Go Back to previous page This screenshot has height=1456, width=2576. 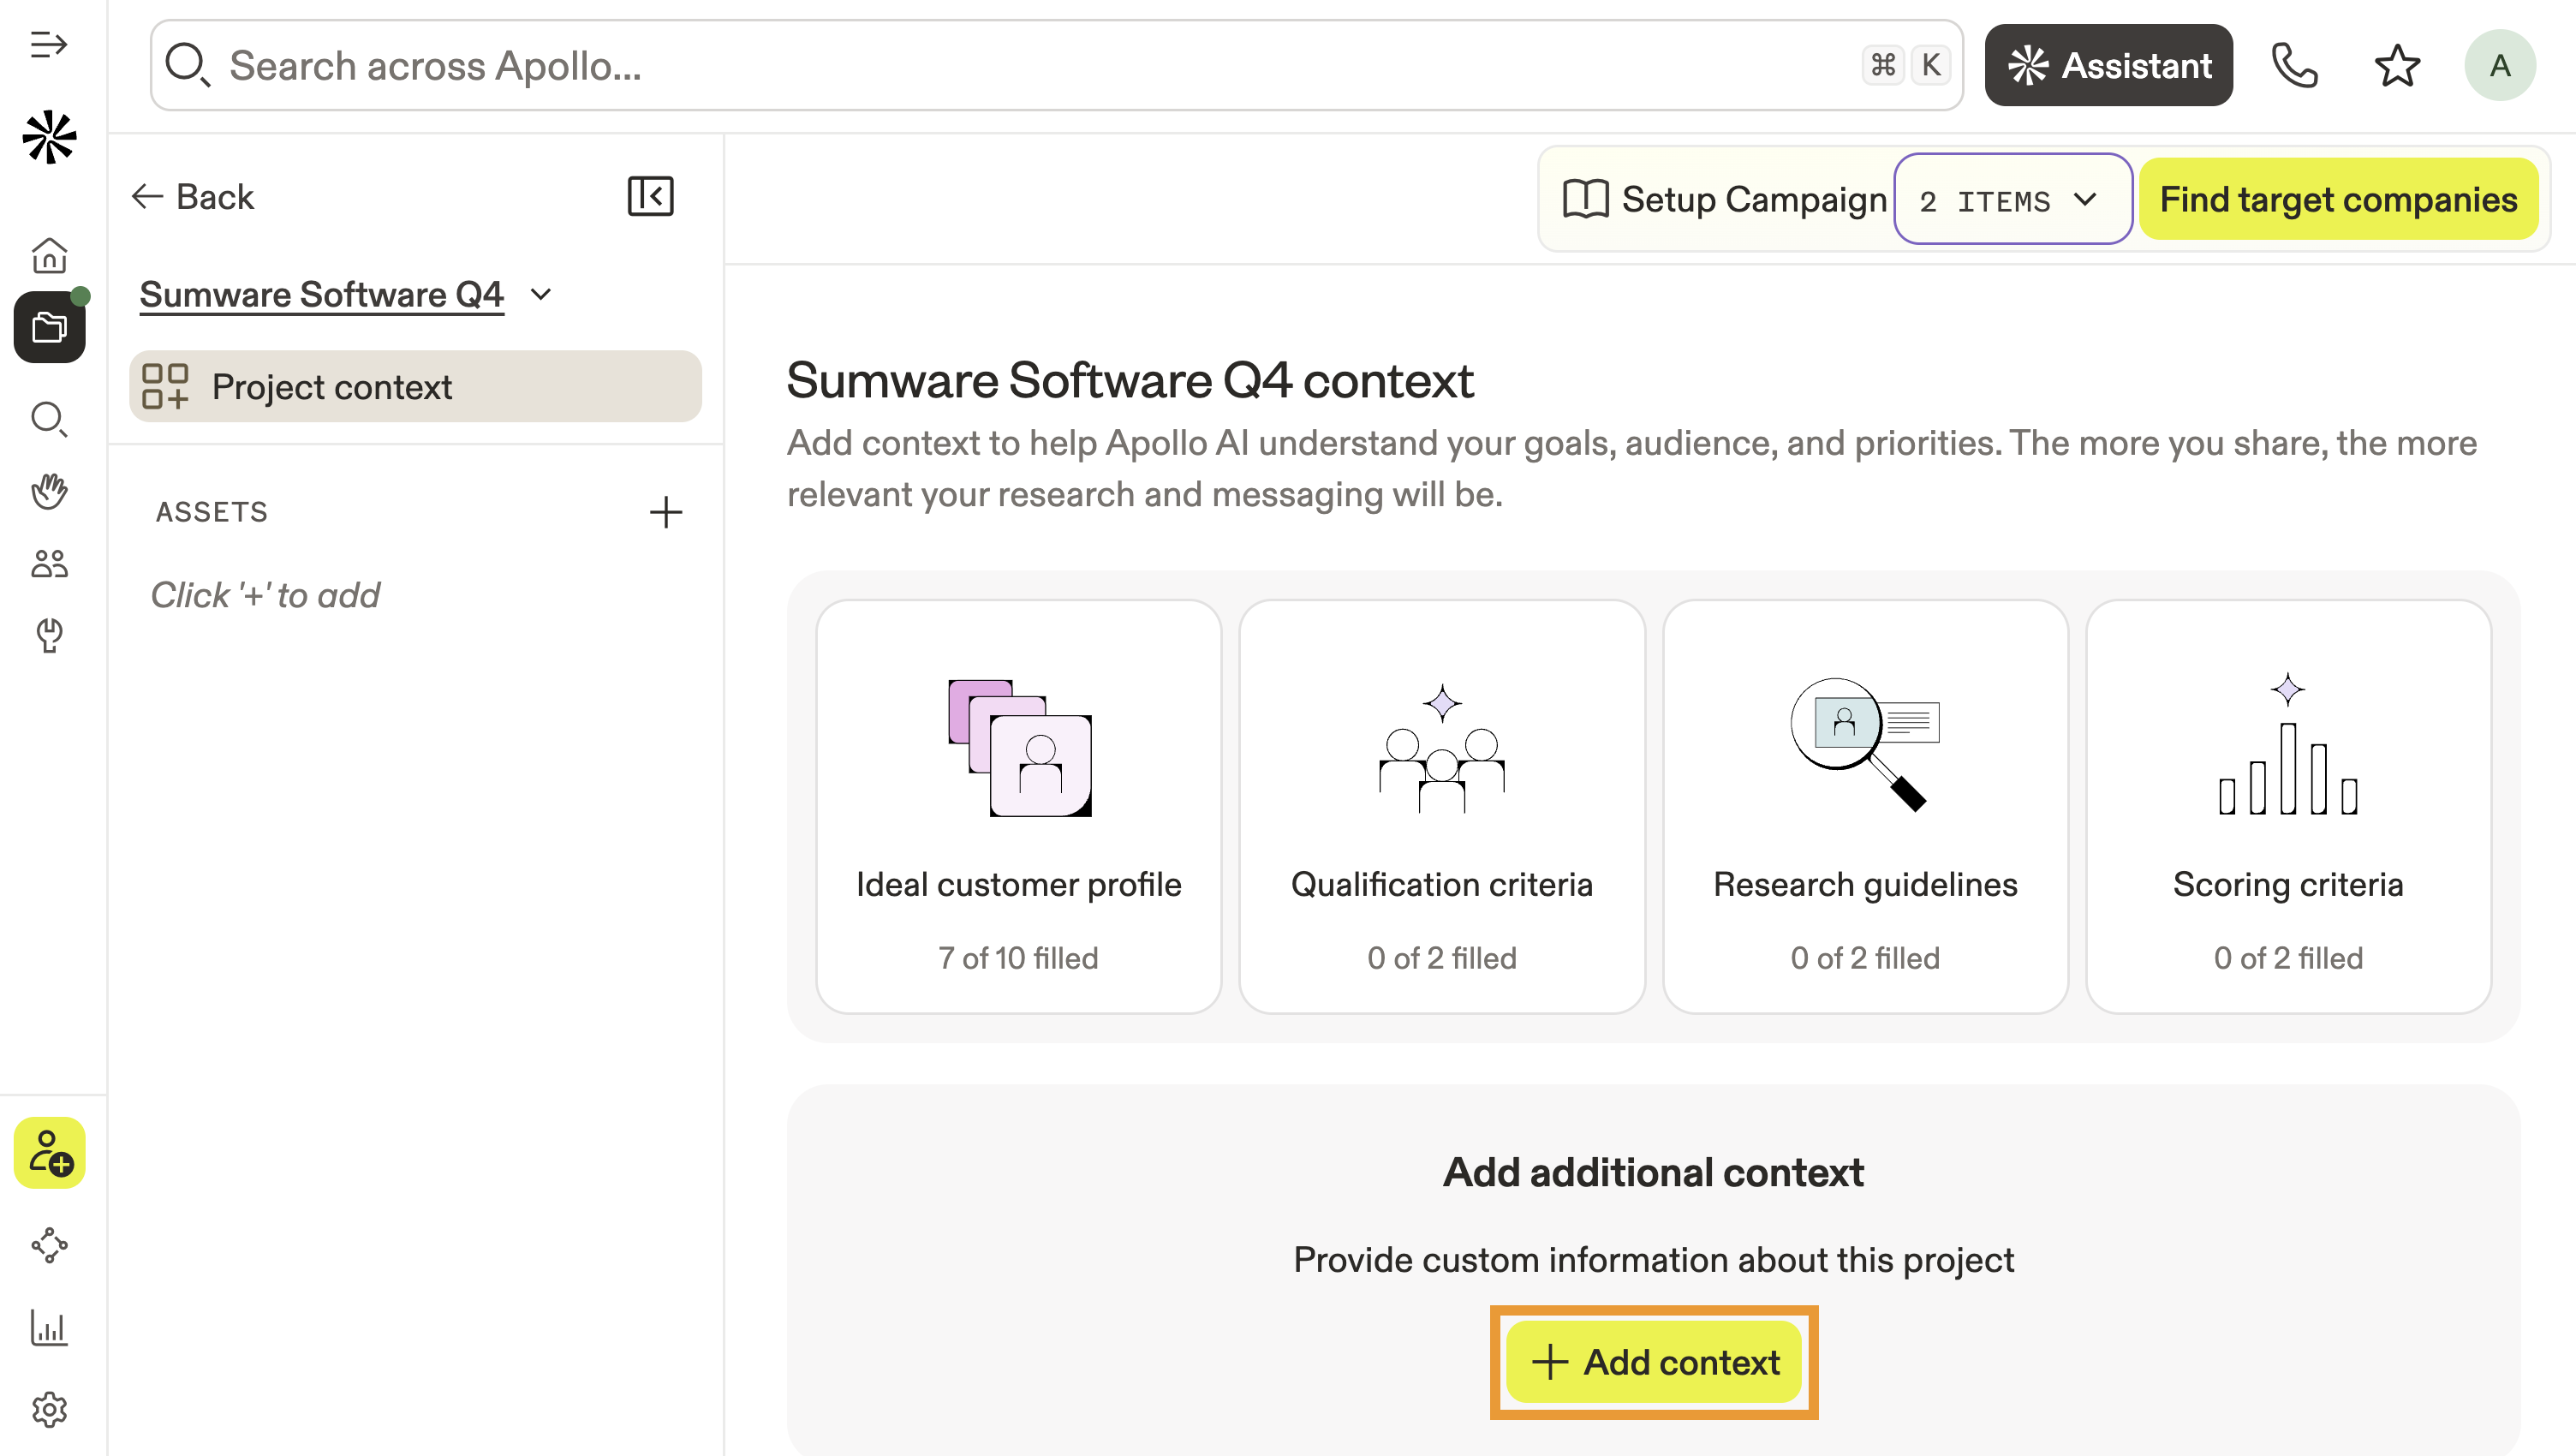click(193, 197)
